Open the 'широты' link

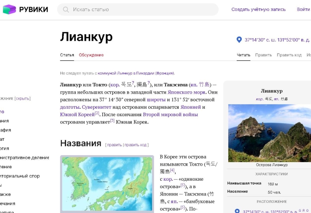point(156,100)
